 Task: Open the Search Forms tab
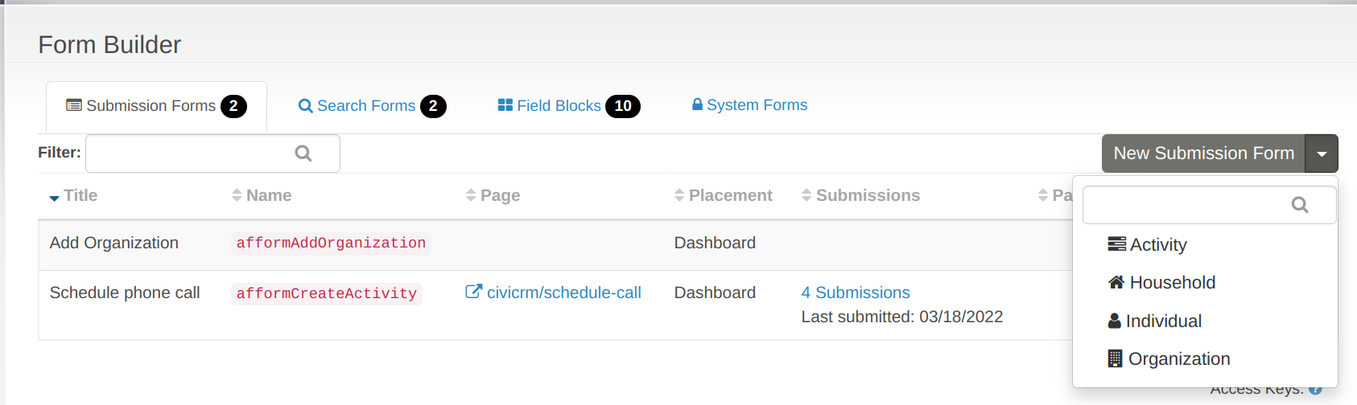366,106
